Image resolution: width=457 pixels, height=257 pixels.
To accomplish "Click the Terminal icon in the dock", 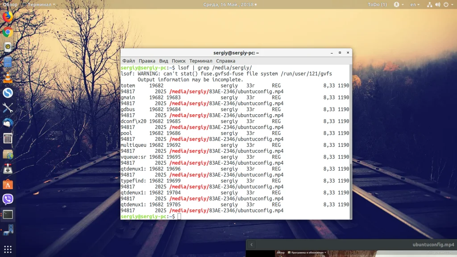I will coord(8,214).
